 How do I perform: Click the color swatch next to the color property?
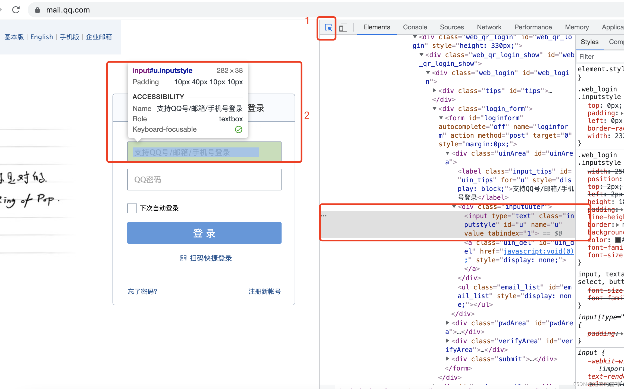click(618, 240)
